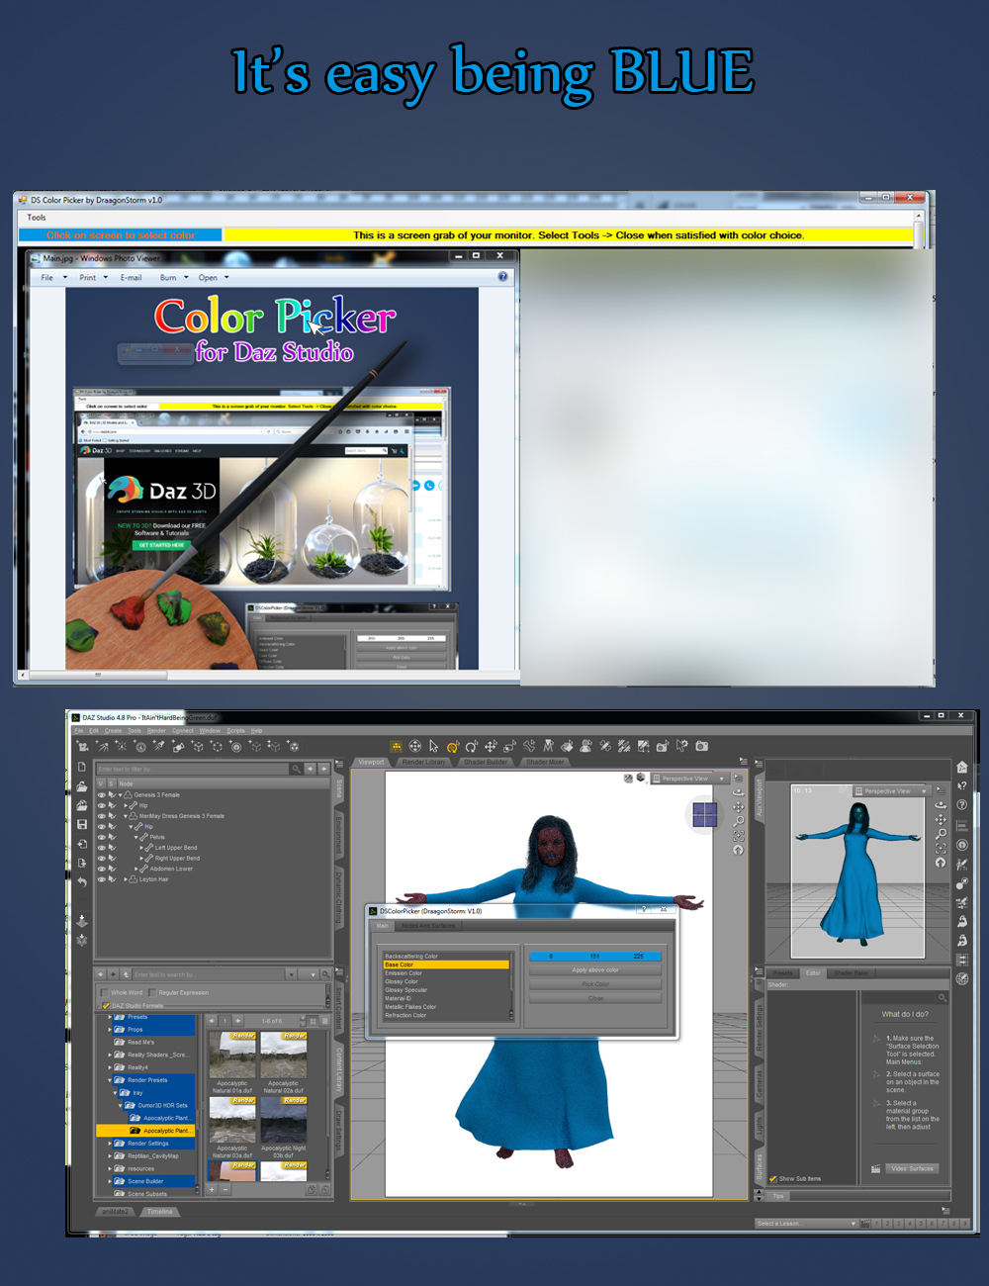The height and width of the screenshot is (1286, 989).
Task: Collapse the Genesis 3 Female tree node
Action: [120, 794]
